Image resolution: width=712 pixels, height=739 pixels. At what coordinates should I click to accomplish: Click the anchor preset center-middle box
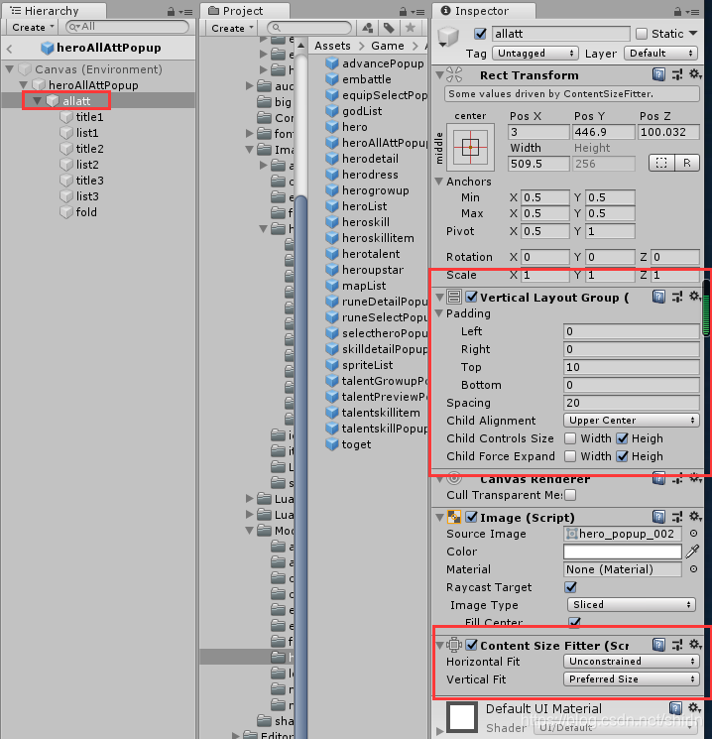(x=470, y=148)
